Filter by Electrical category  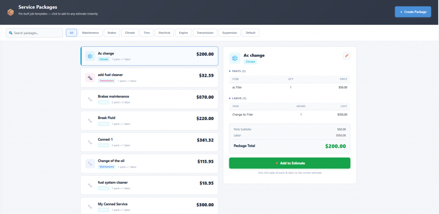[x=164, y=33]
